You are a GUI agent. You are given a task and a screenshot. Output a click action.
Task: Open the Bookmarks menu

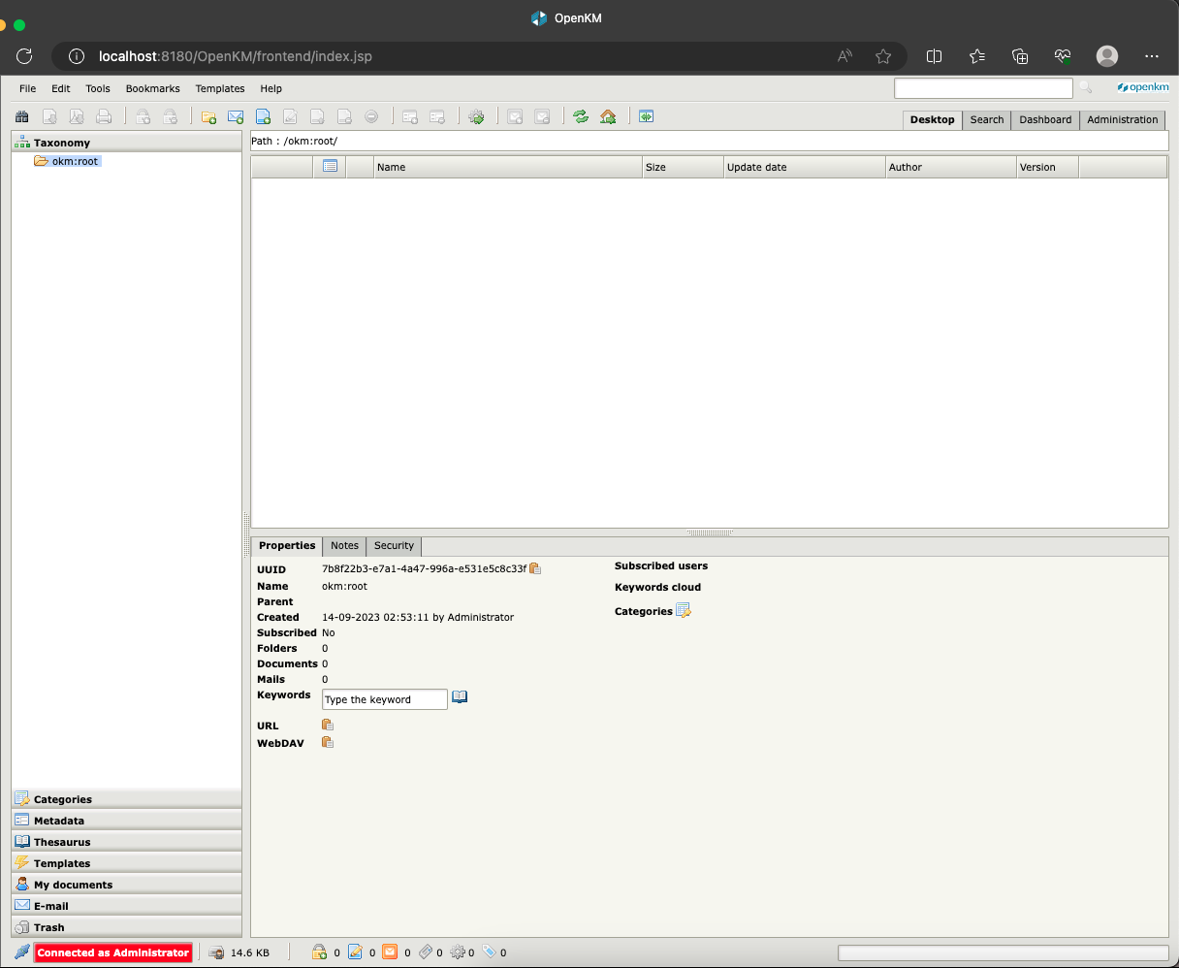(x=152, y=88)
